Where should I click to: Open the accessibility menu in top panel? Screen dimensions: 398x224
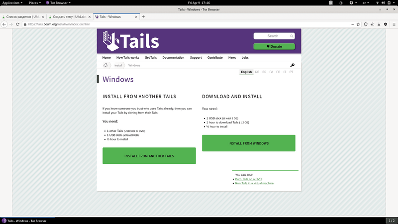point(353,3)
